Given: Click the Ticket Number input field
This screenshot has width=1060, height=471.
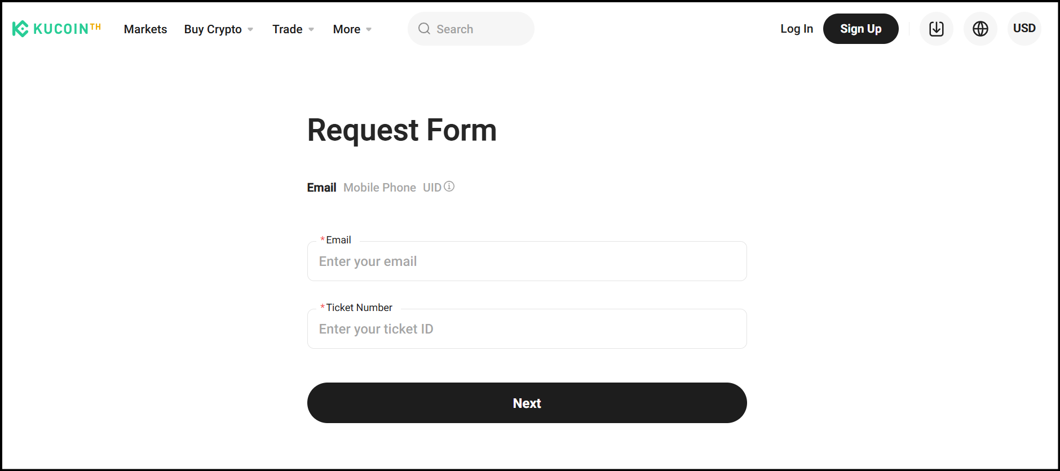Looking at the screenshot, I should tap(527, 328).
